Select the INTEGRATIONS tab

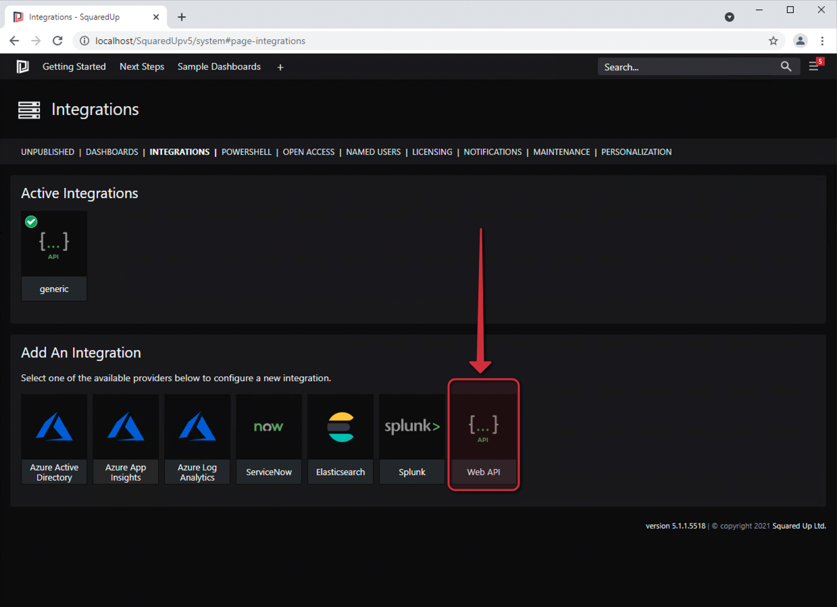coord(180,152)
